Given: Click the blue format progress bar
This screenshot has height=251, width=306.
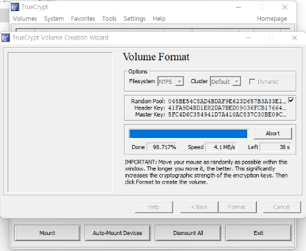Looking at the screenshot, I should coord(188,134).
